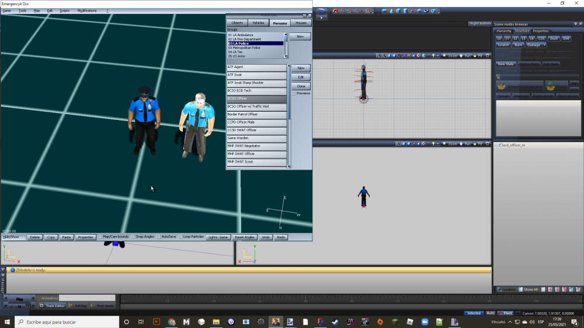Toggle the Preview checkbox in Prototypes panel
Screen dimensions: 584x328
(294, 94)
